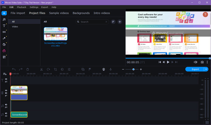Take a snapshot with camera icon
211x125 pixels.
click(202, 62)
